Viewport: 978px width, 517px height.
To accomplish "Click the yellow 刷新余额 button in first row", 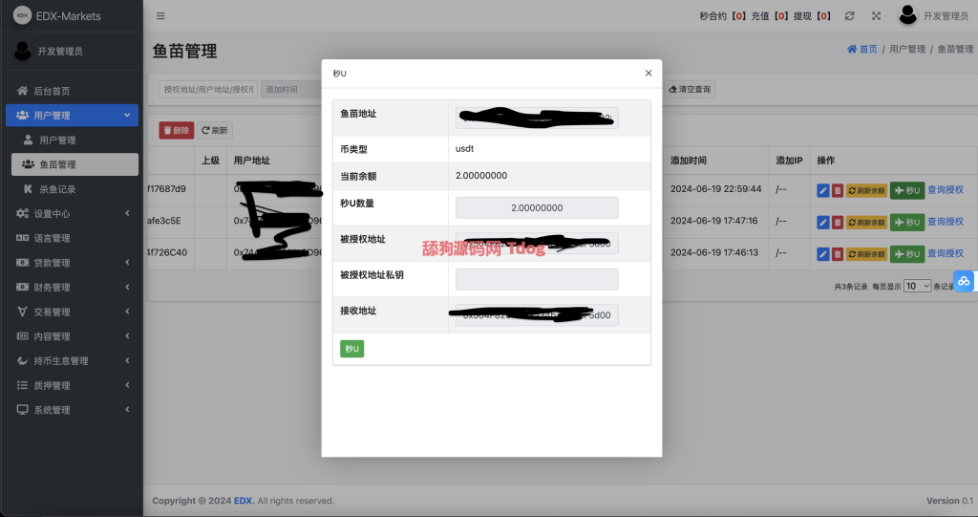I will (866, 190).
